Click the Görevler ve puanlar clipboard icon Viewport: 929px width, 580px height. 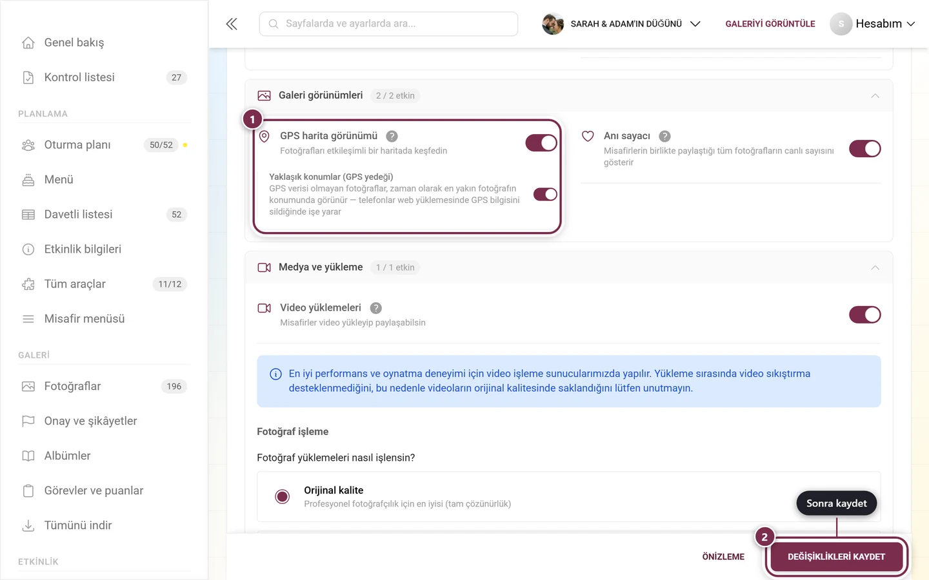coord(28,491)
